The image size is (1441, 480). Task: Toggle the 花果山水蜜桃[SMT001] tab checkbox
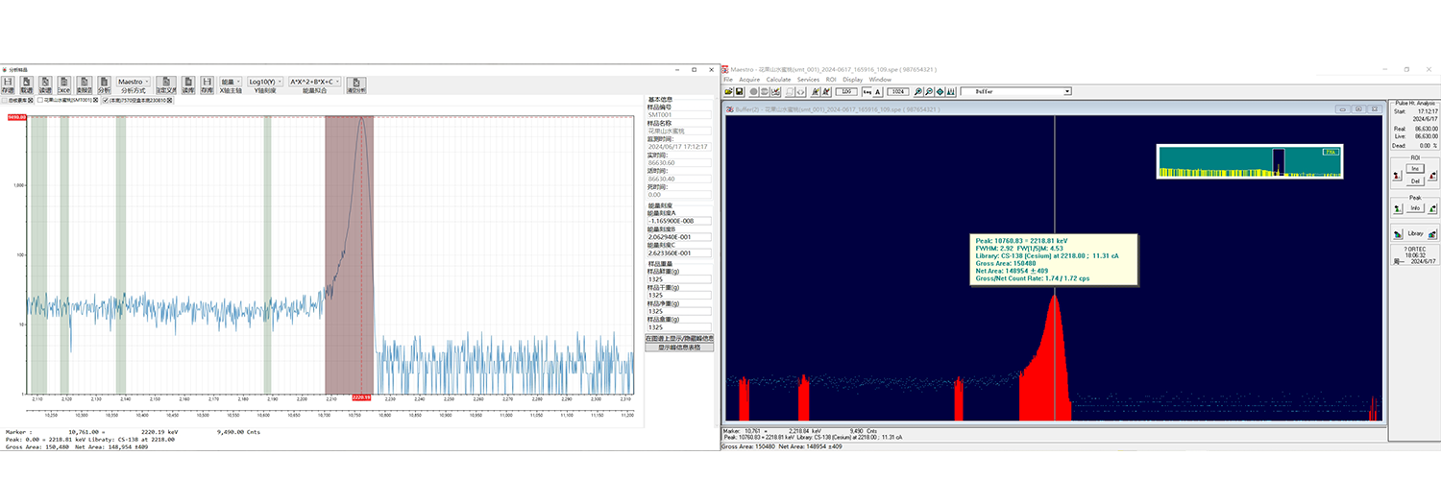(x=40, y=100)
